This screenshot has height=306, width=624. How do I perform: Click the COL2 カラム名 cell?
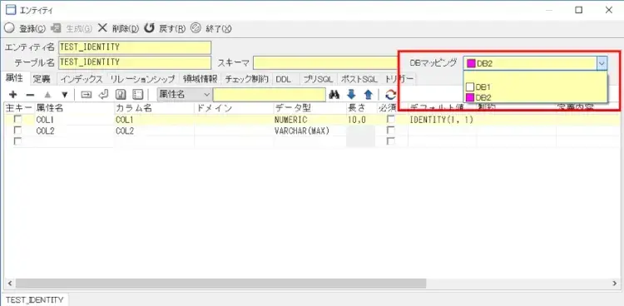point(154,131)
